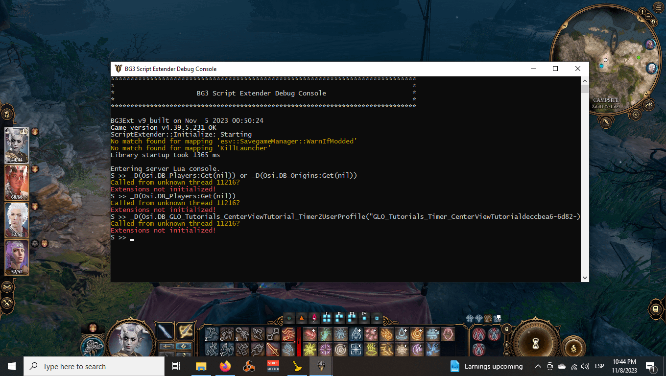Open the game menu icon above the minimap

click(658, 7)
